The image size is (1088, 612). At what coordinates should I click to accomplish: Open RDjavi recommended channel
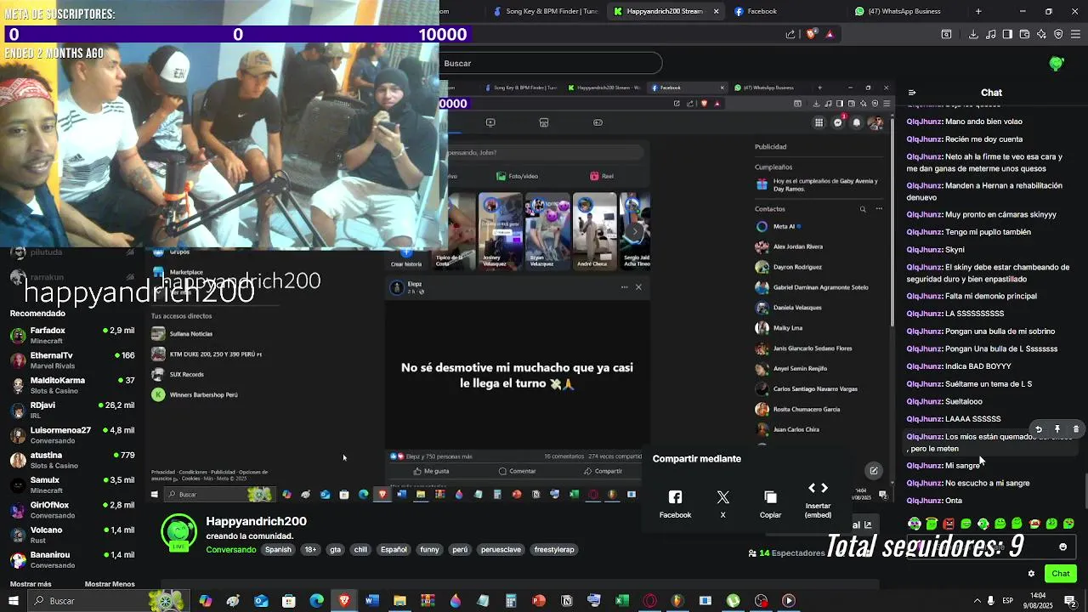click(x=72, y=411)
